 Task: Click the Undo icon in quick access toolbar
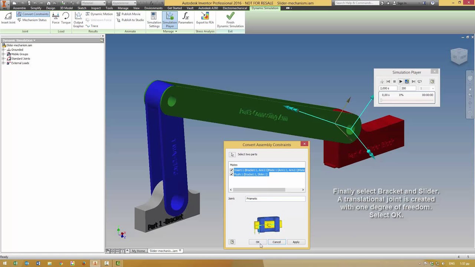tap(35, 3)
